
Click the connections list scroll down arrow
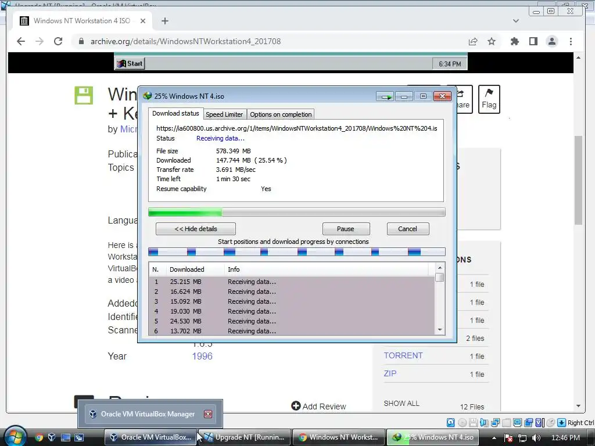point(440,330)
